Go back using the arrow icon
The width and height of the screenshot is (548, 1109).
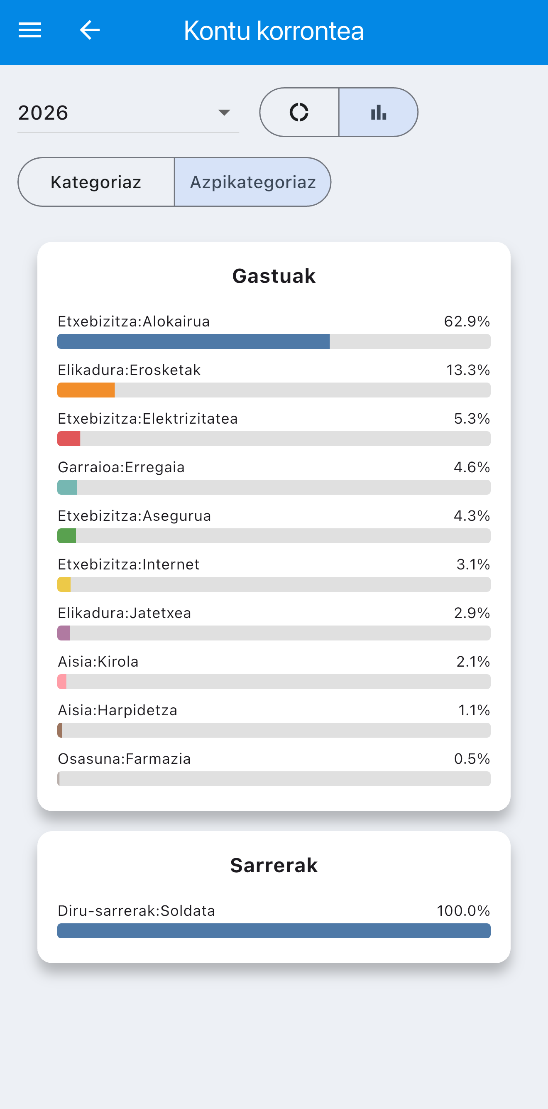point(90,30)
